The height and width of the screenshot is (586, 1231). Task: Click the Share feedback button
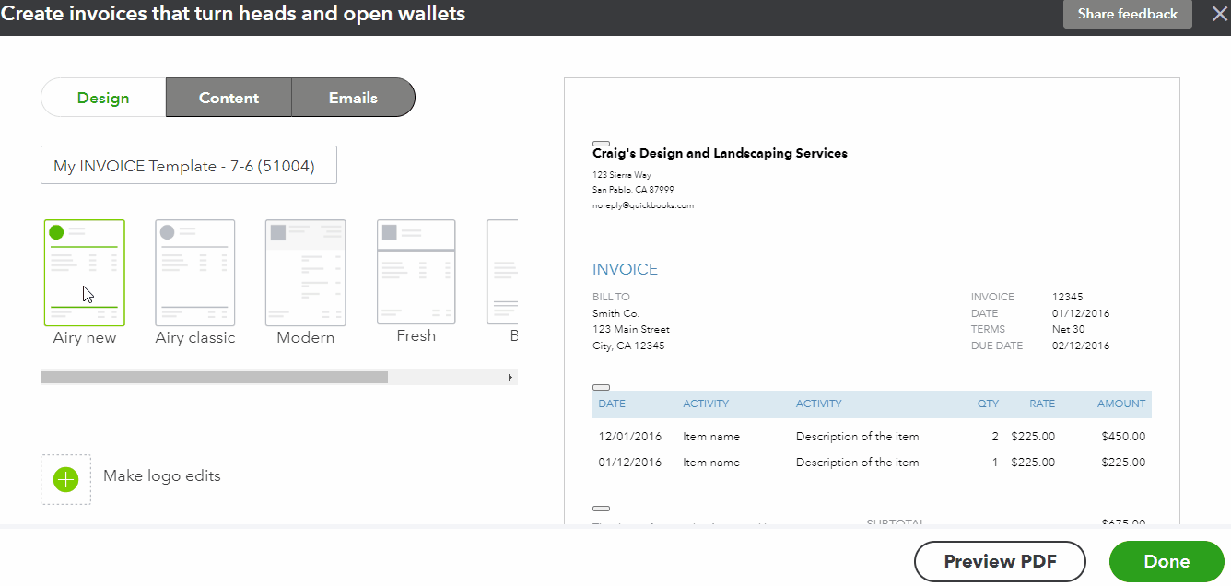(x=1128, y=14)
